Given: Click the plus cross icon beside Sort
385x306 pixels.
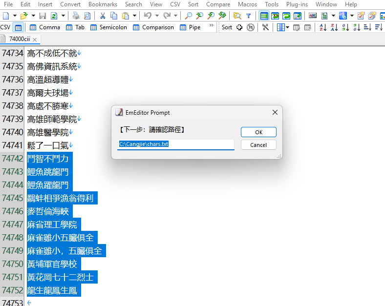Looking at the screenshot, I should tap(239, 27).
